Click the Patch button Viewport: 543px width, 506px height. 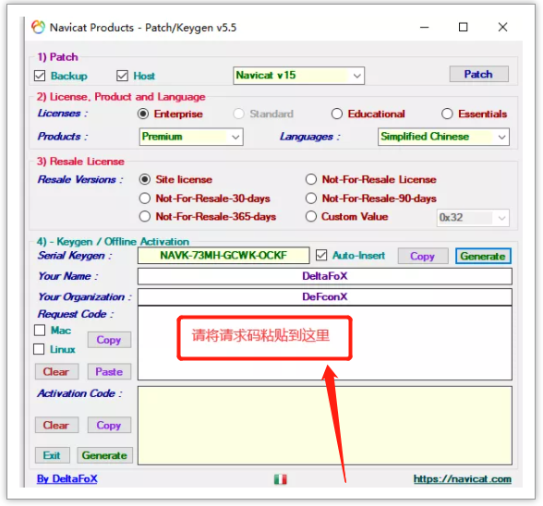[479, 74]
